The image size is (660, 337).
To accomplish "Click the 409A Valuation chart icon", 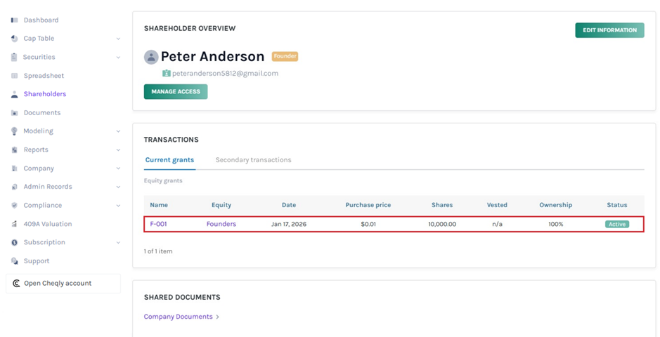I will coord(14,224).
